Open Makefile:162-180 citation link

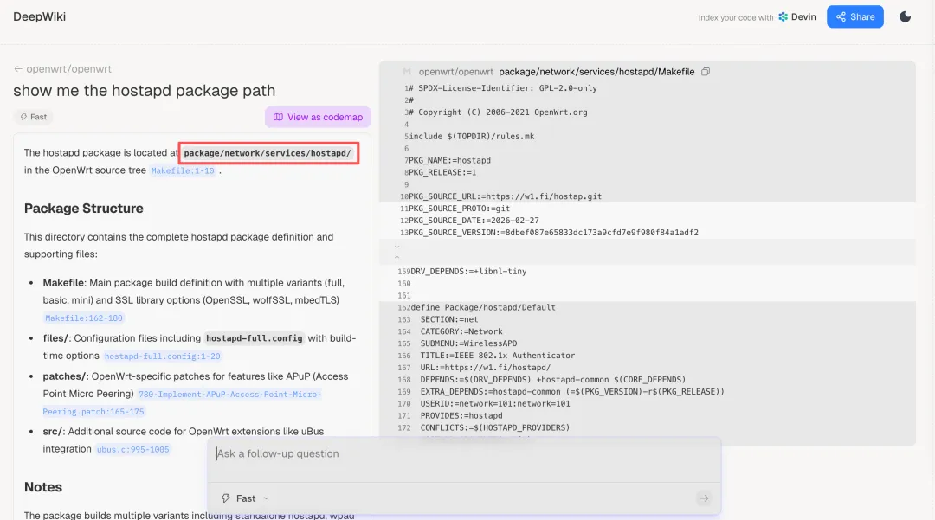tap(84, 318)
